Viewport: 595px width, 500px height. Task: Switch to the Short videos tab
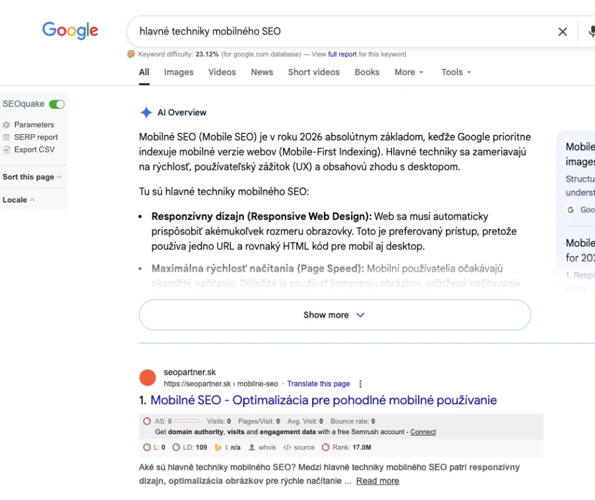[x=313, y=72]
